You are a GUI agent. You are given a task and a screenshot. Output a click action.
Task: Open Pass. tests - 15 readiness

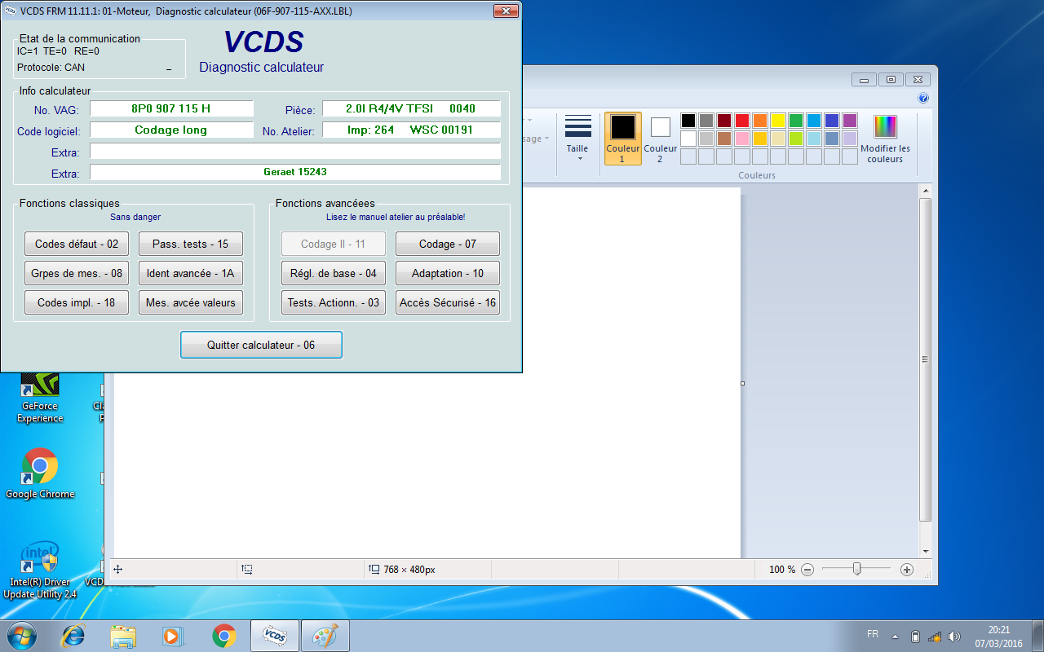(191, 244)
